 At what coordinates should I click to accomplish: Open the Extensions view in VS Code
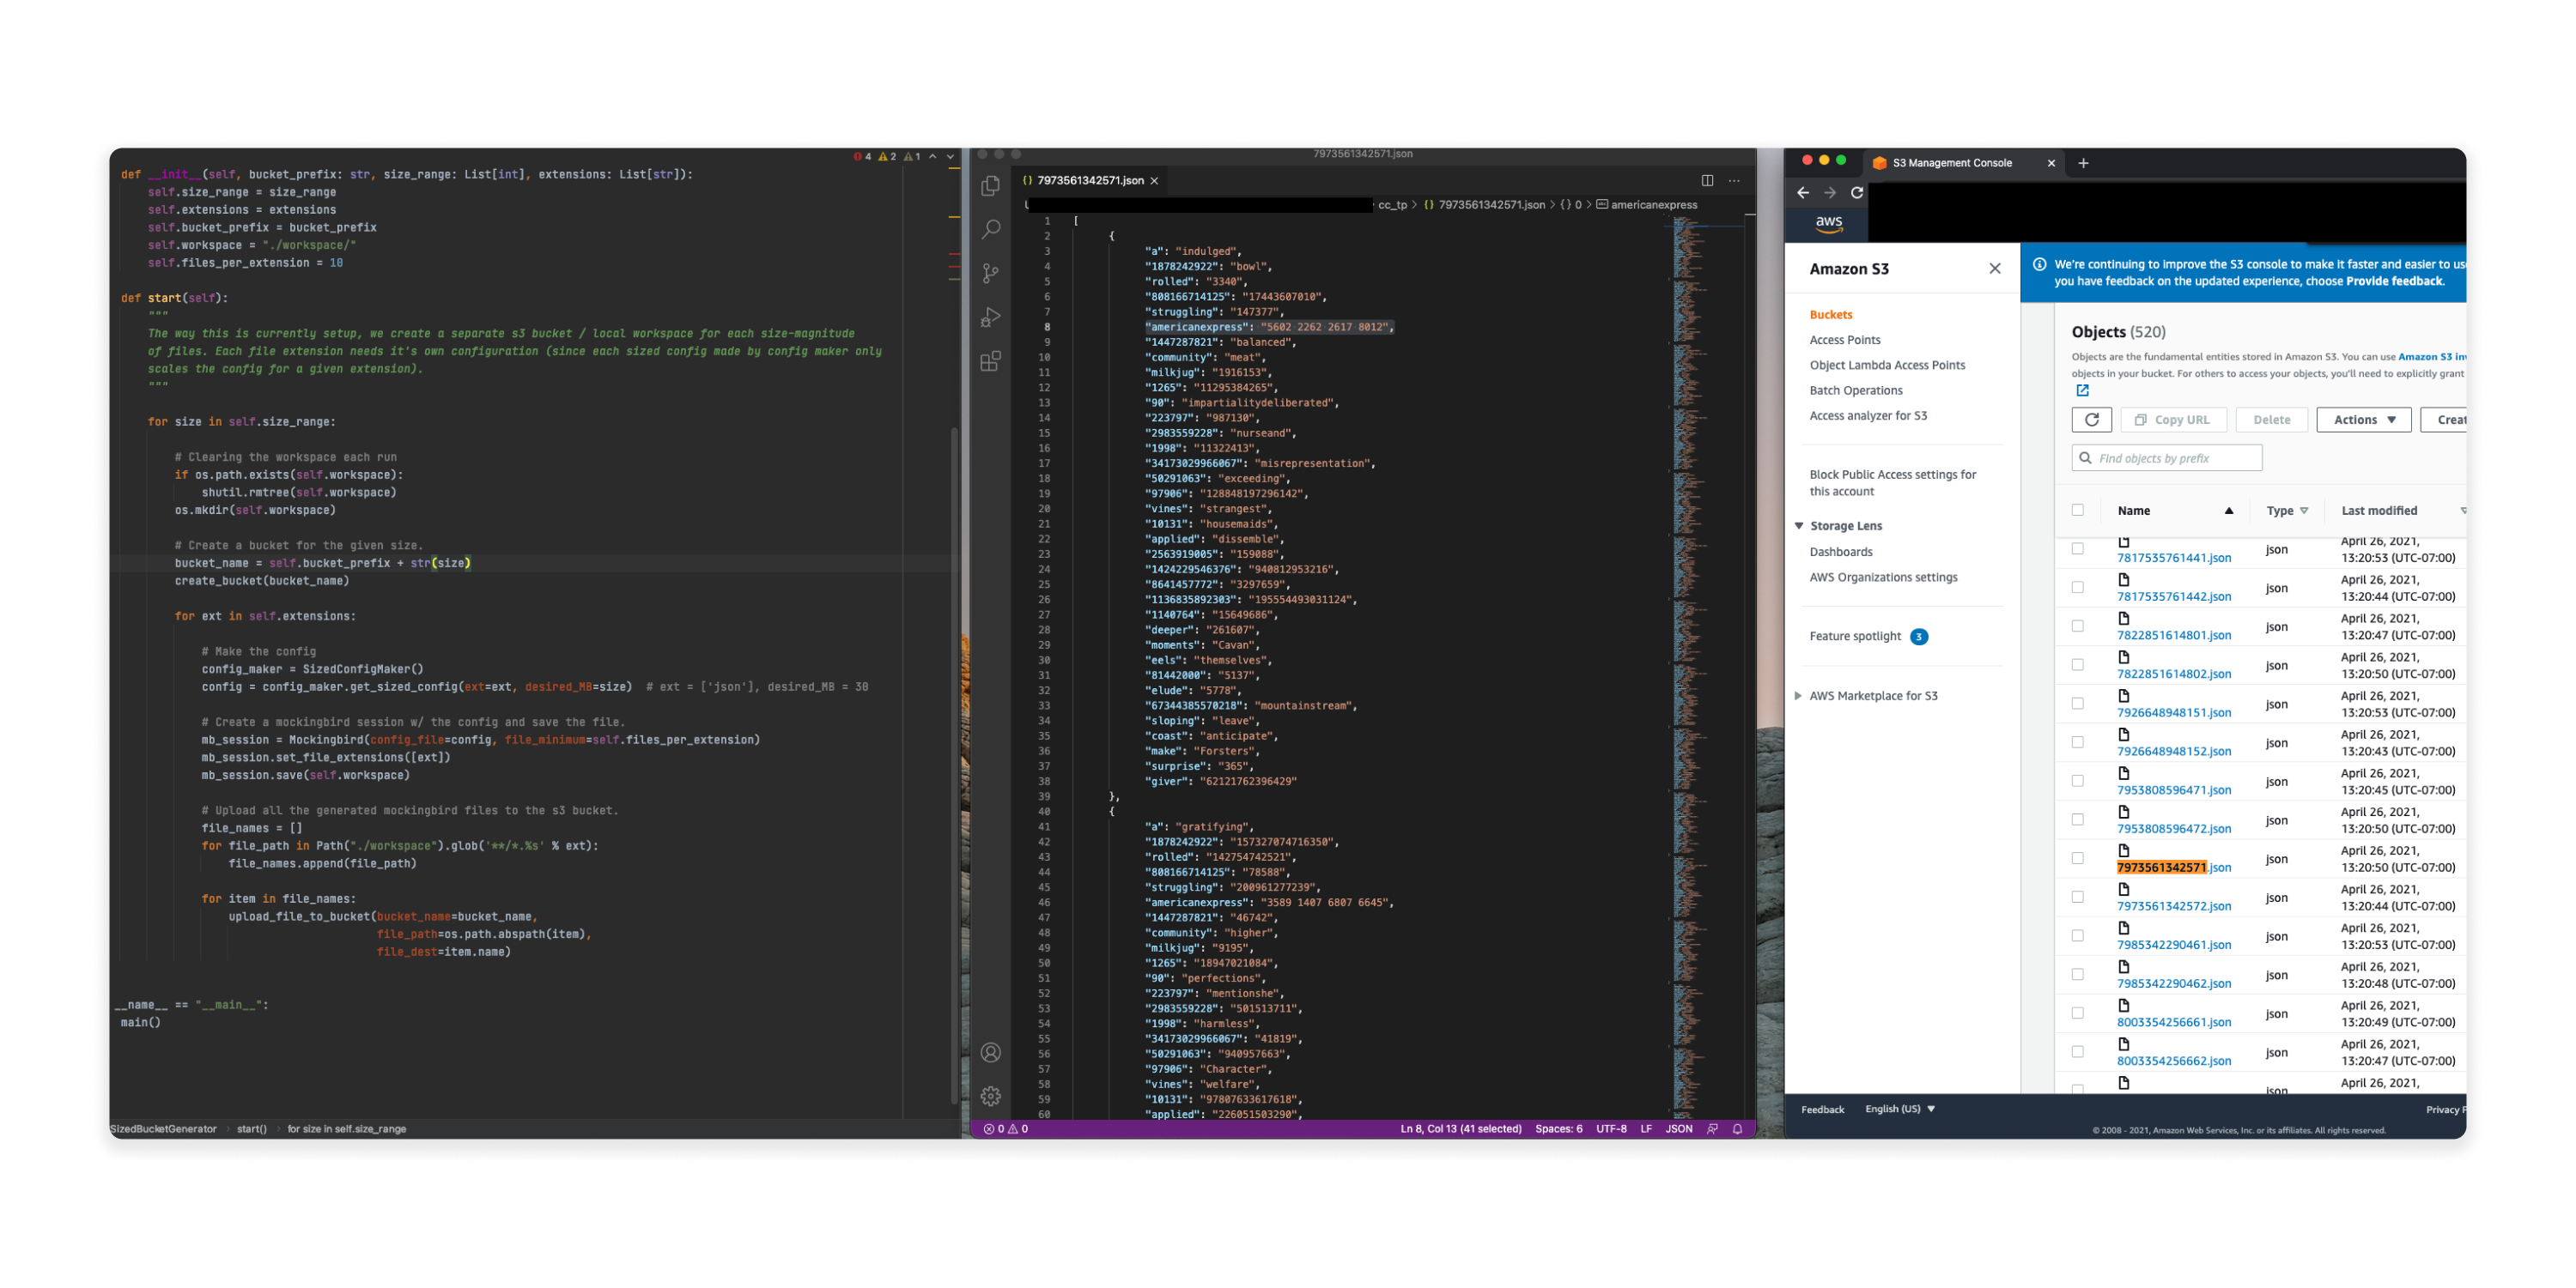point(990,360)
